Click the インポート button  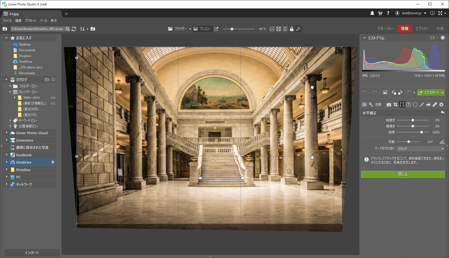pos(32,253)
